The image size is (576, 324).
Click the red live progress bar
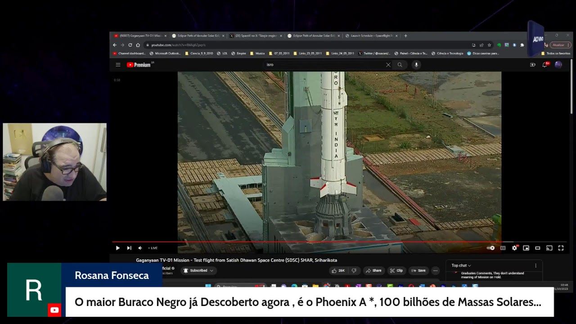[315, 242]
